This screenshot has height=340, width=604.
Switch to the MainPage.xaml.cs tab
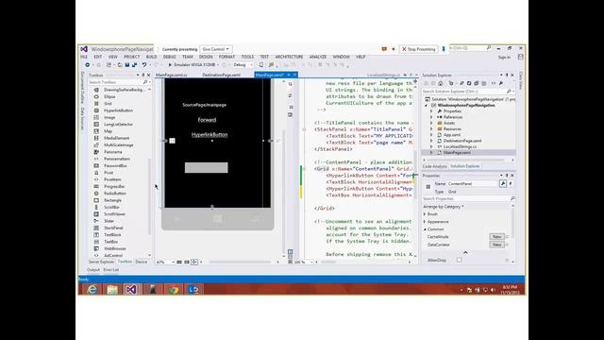[x=172, y=76]
